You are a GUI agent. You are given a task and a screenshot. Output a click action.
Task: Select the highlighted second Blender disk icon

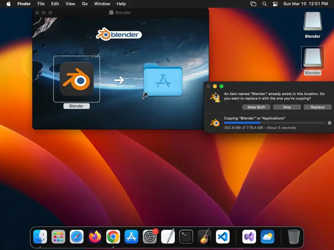click(x=312, y=58)
